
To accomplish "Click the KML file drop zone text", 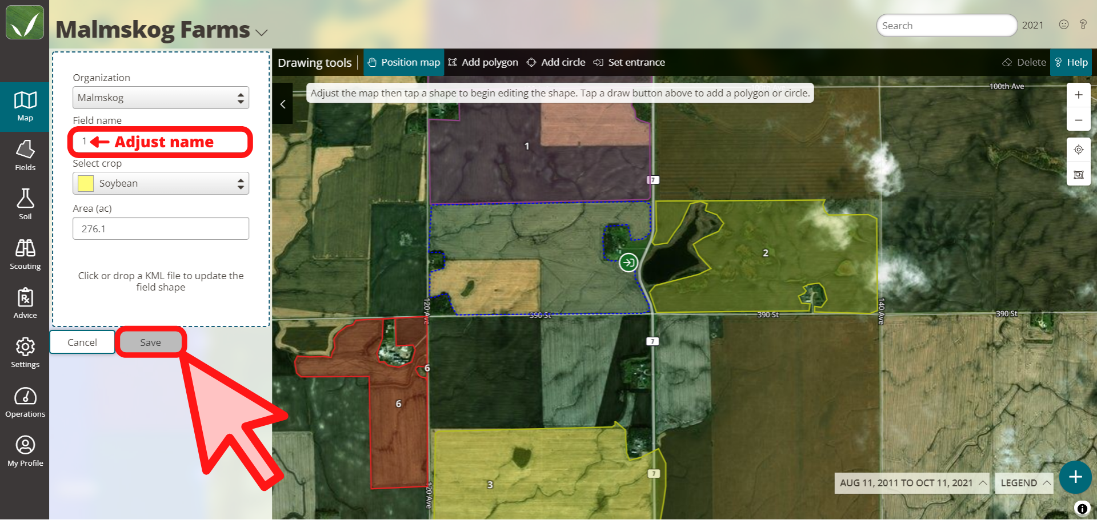I will (161, 281).
